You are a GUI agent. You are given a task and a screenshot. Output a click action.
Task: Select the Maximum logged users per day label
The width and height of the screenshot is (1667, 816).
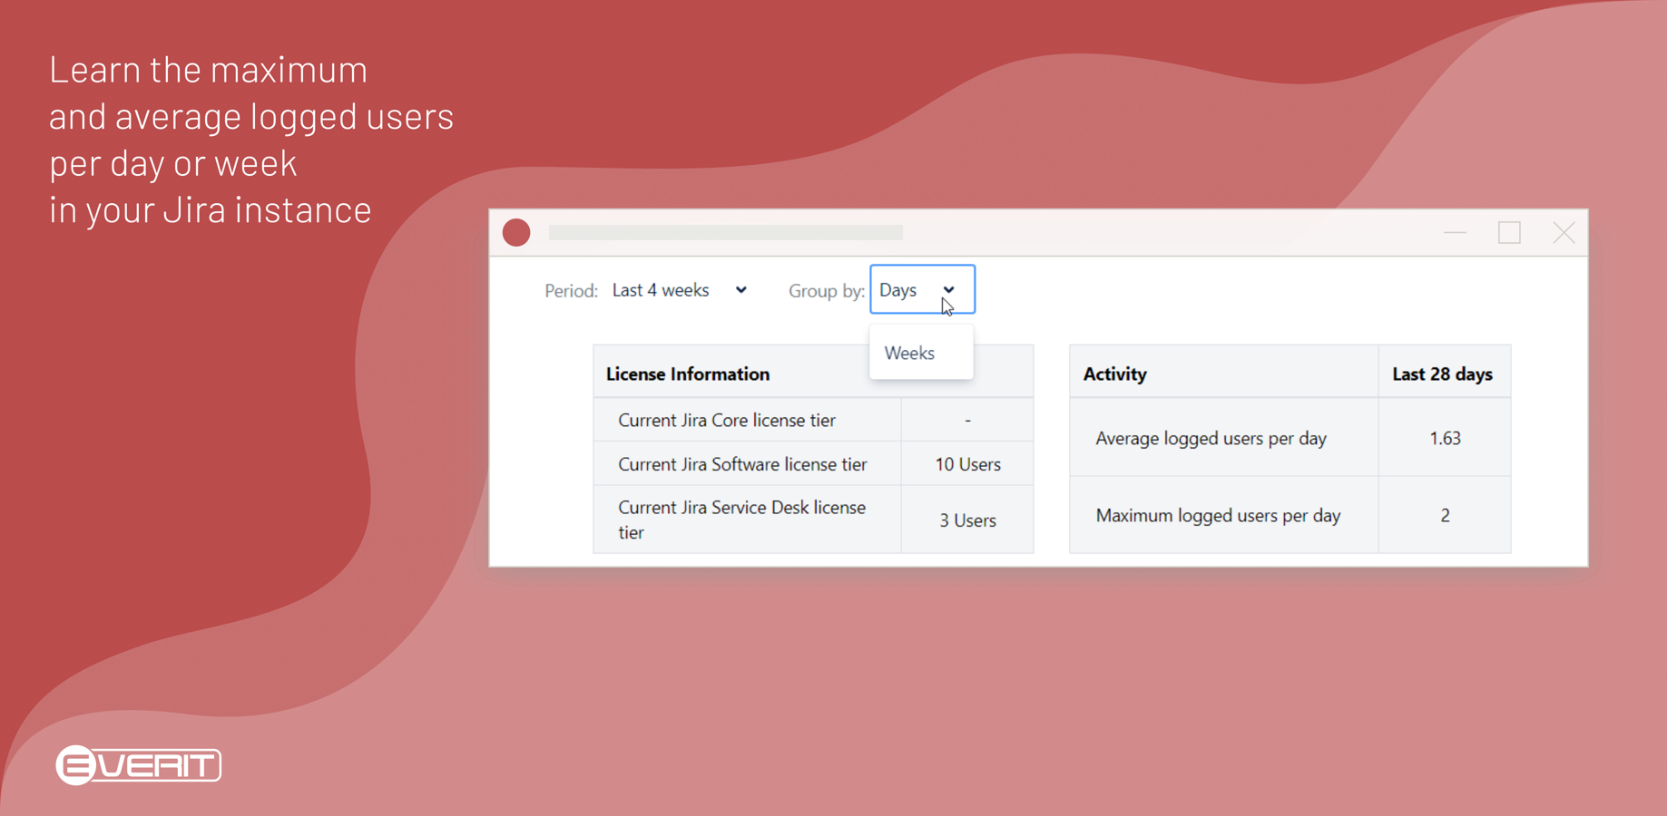[x=1218, y=515]
